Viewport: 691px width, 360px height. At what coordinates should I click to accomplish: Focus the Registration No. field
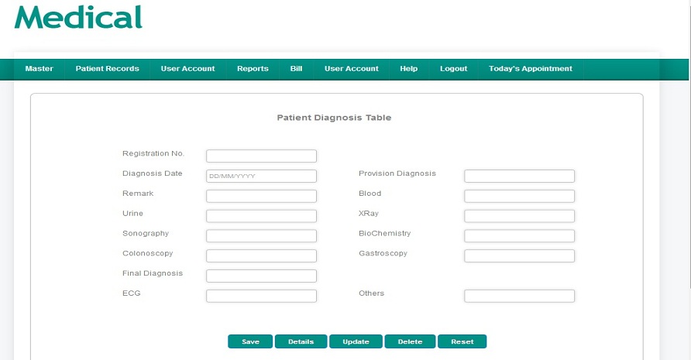click(261, 156)
